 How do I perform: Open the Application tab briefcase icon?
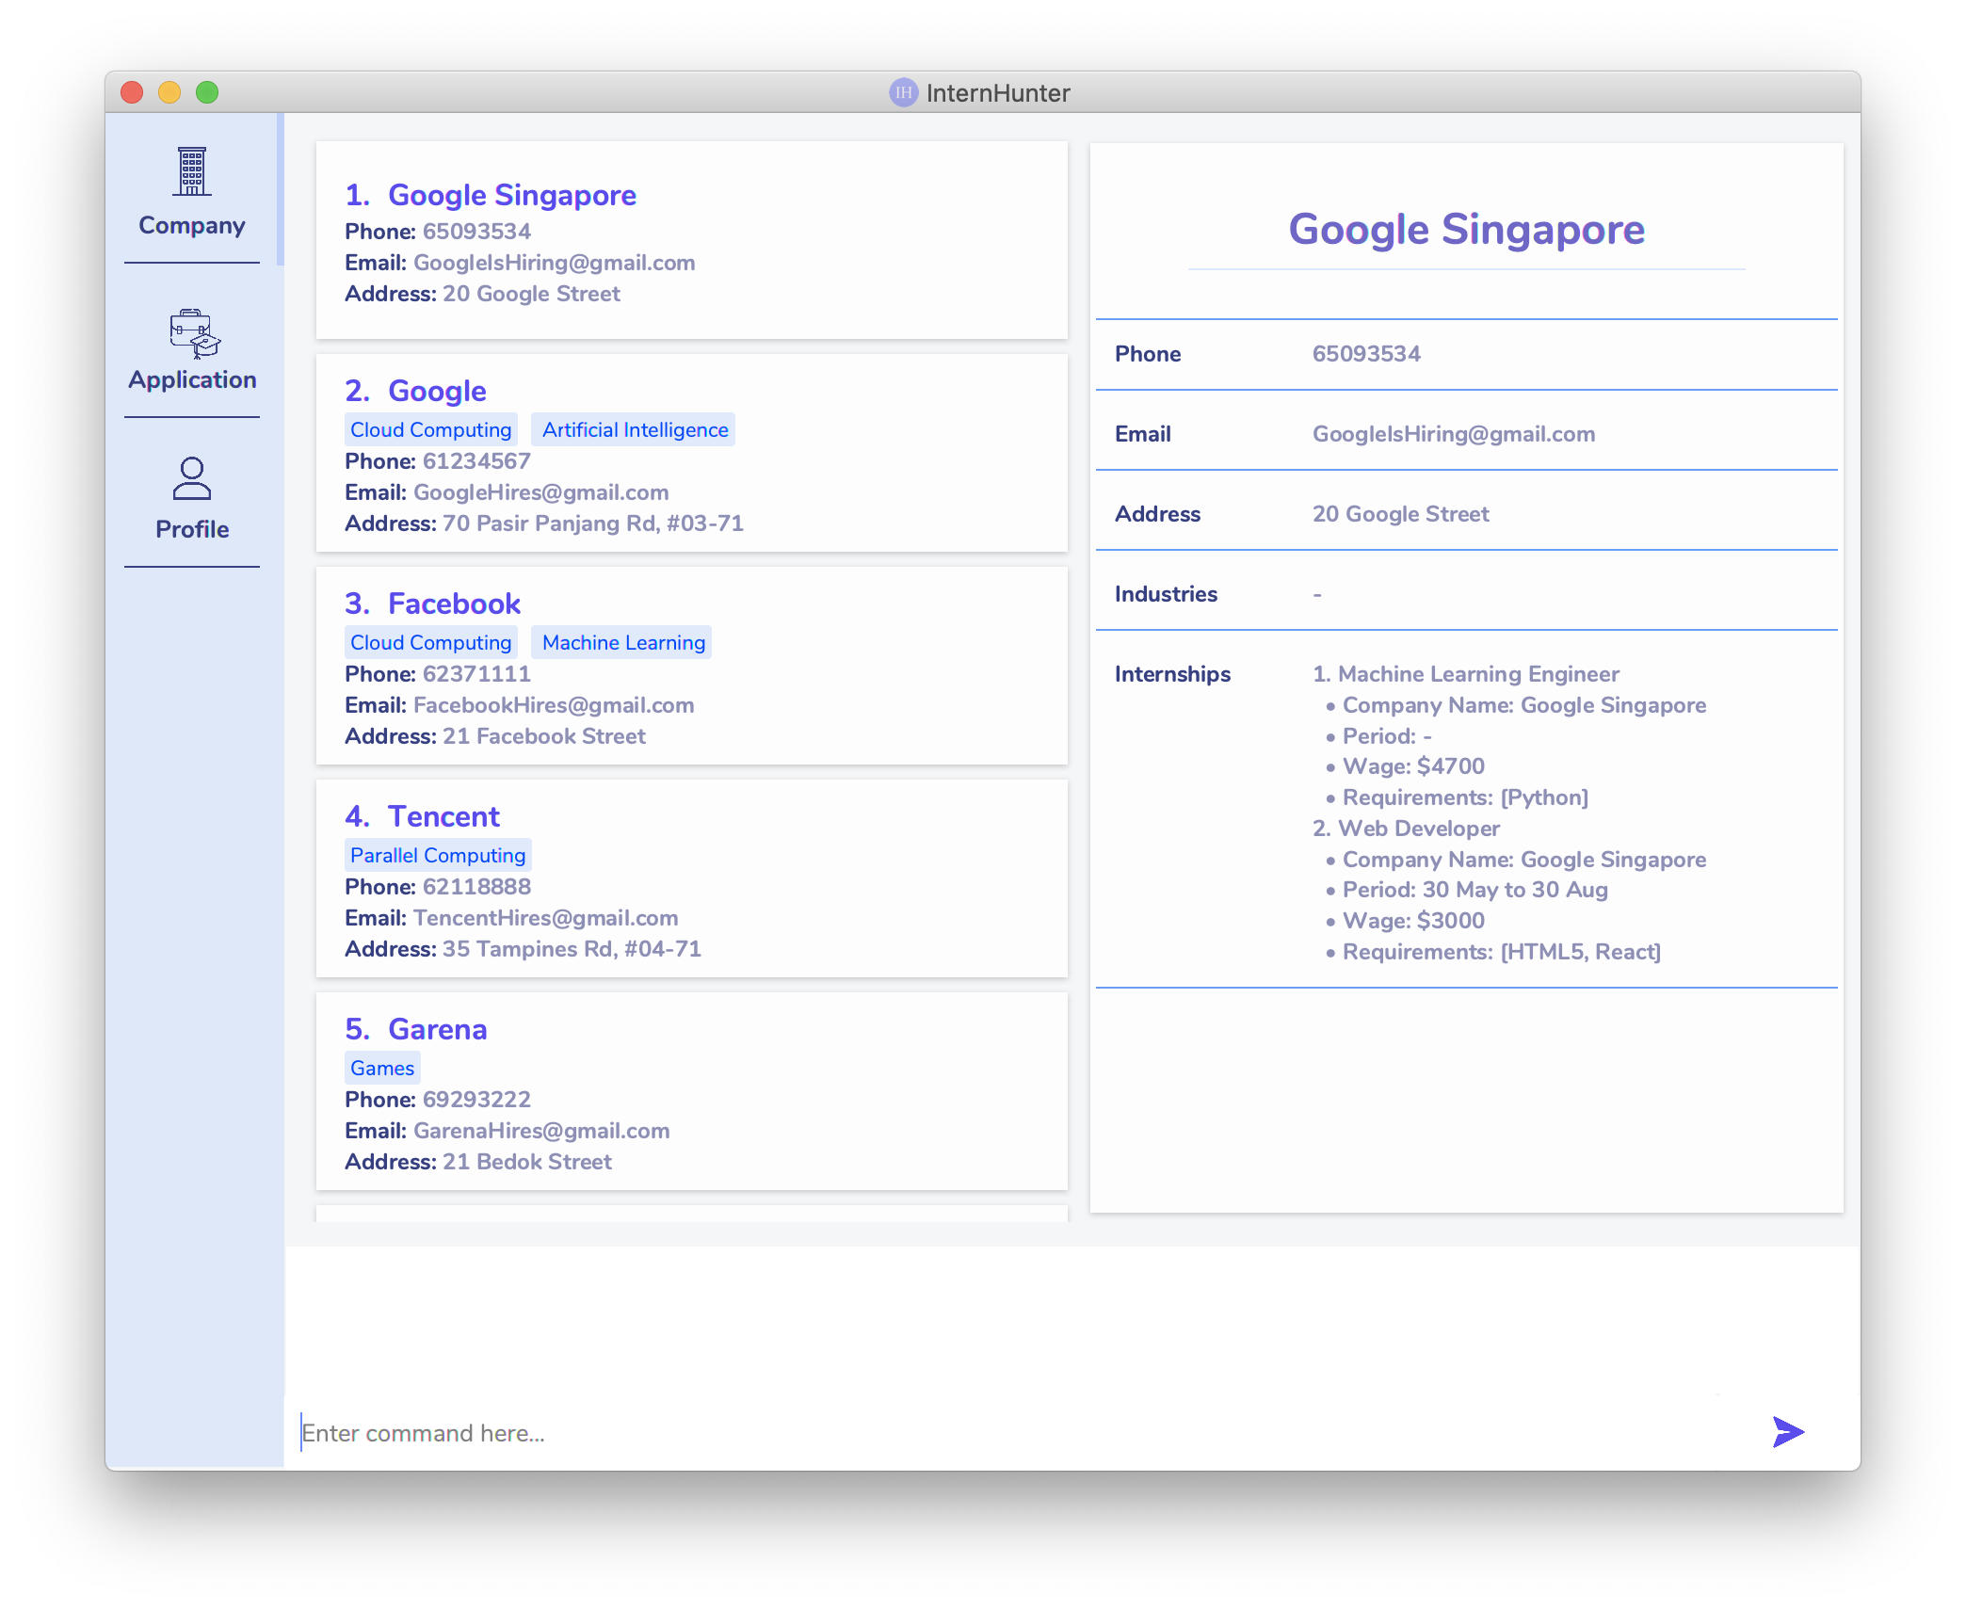[x=194, y=333]
